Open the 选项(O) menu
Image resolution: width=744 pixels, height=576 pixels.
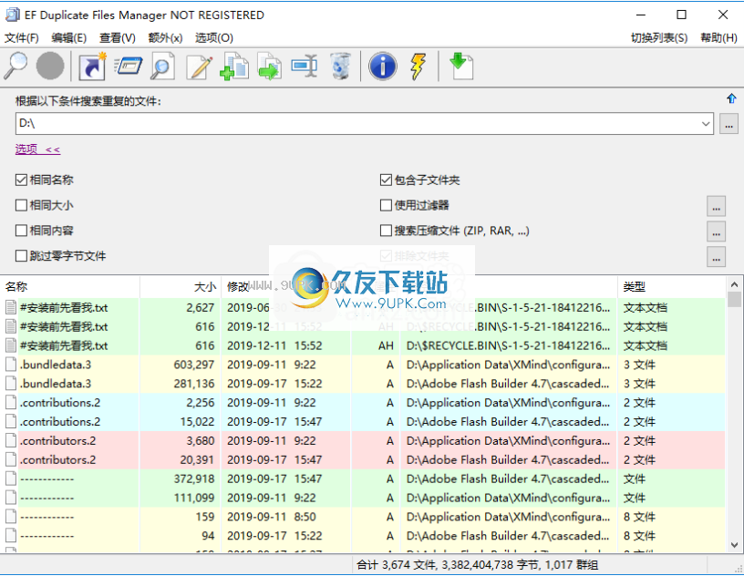[214, 38]
